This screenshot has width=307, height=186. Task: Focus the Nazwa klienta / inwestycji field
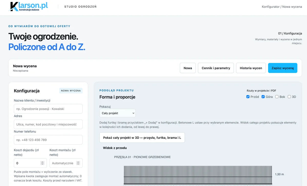(48, 109)
